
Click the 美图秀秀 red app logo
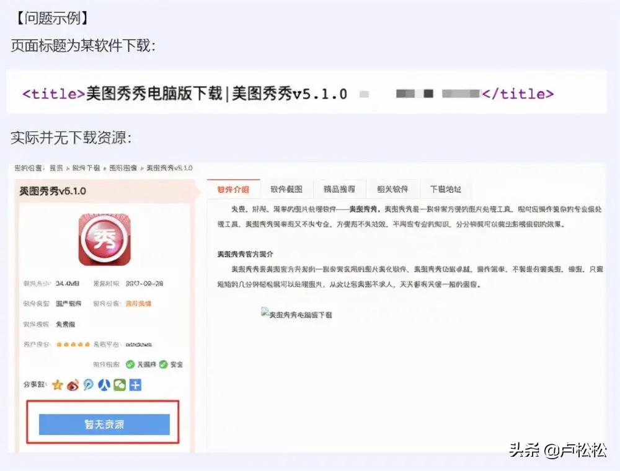[x=105, y=239]
